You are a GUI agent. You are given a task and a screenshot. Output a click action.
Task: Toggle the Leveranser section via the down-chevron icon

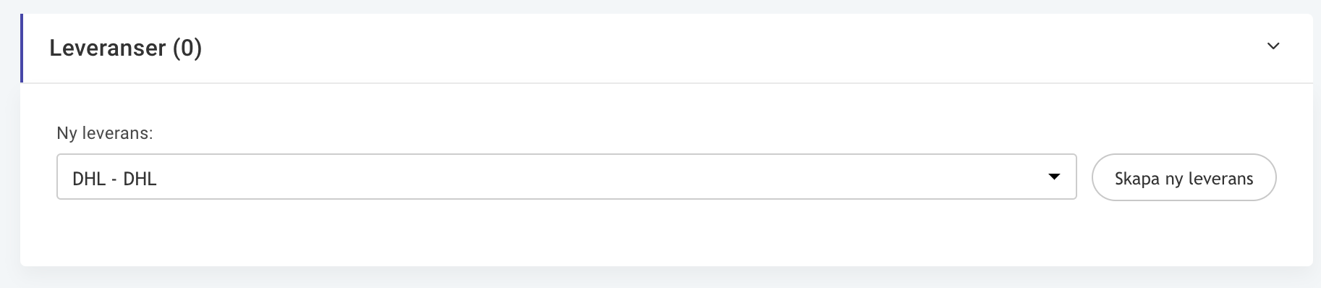tap(1273, 46)
